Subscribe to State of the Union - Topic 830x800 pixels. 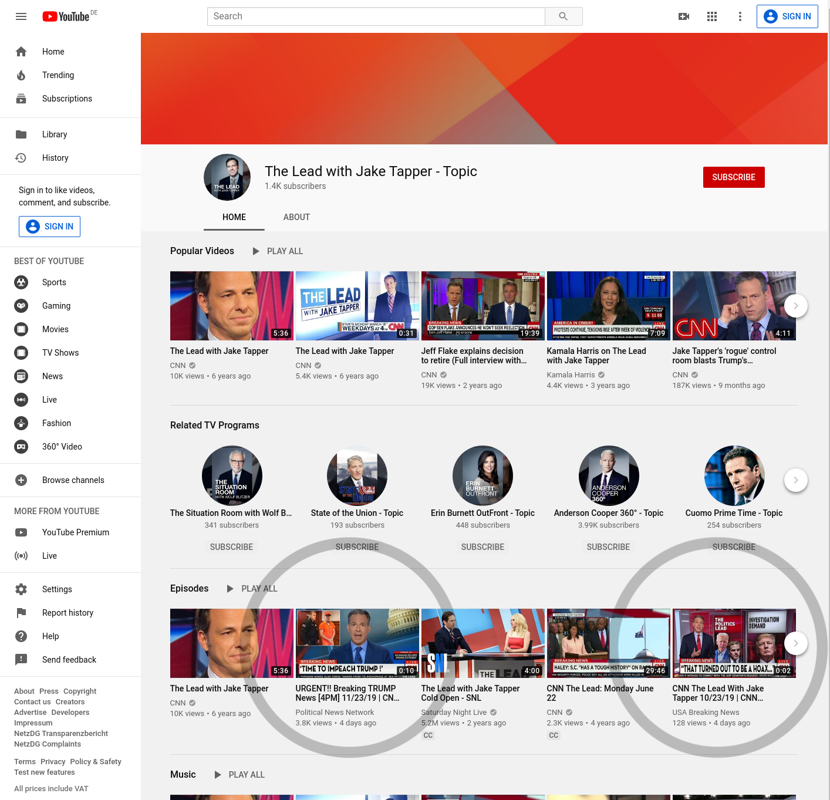click(357, 547)
